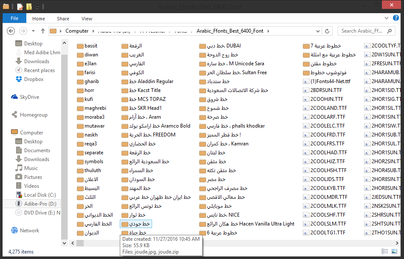Screen dimensions: 404x259
Task: Click the Back navigation arrow
Action: pyautogui.click(x=11, y=31)
